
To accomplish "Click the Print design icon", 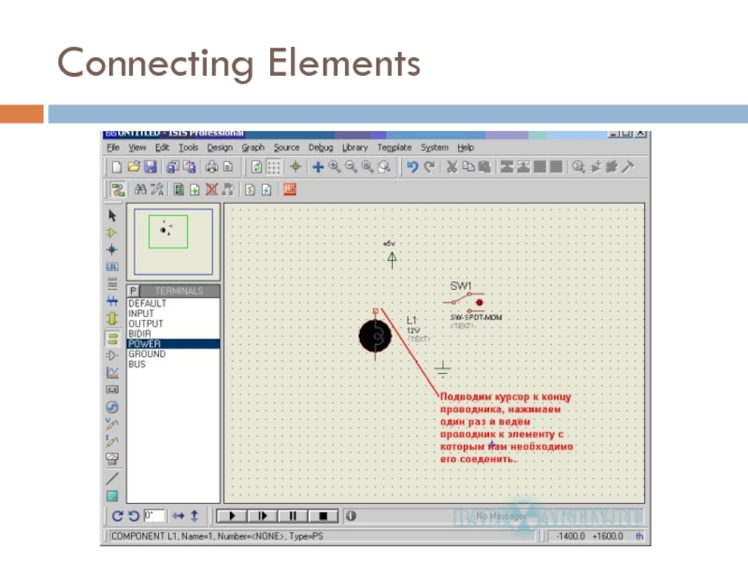I will click(x=211, y=167).
